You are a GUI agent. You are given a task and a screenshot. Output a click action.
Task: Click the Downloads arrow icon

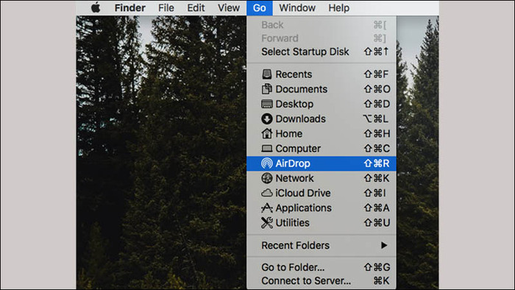[x=266, y=119]
